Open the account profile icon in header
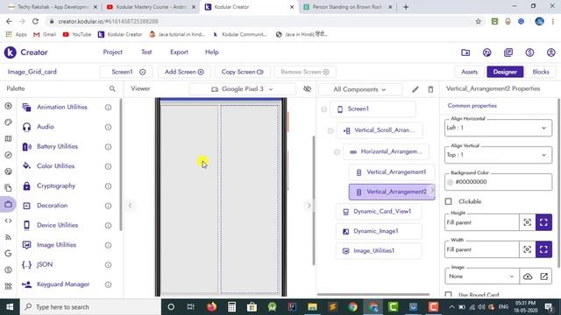The image size is (561, 315). point(551,52)
